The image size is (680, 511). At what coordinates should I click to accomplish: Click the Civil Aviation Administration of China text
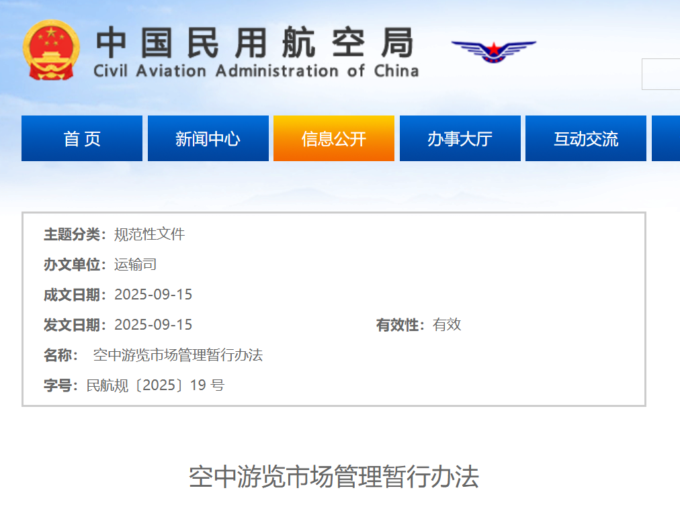(x=256, y=71)
